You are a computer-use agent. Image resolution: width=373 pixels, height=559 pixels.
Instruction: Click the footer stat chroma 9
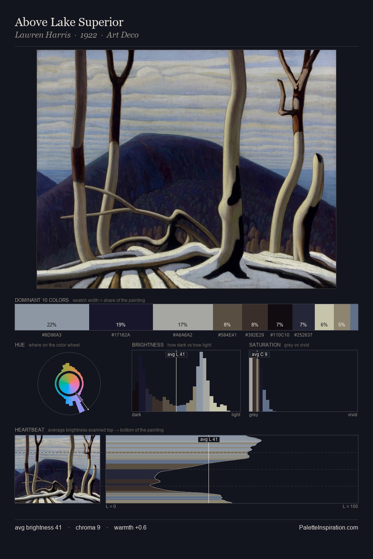coord(88,527)
